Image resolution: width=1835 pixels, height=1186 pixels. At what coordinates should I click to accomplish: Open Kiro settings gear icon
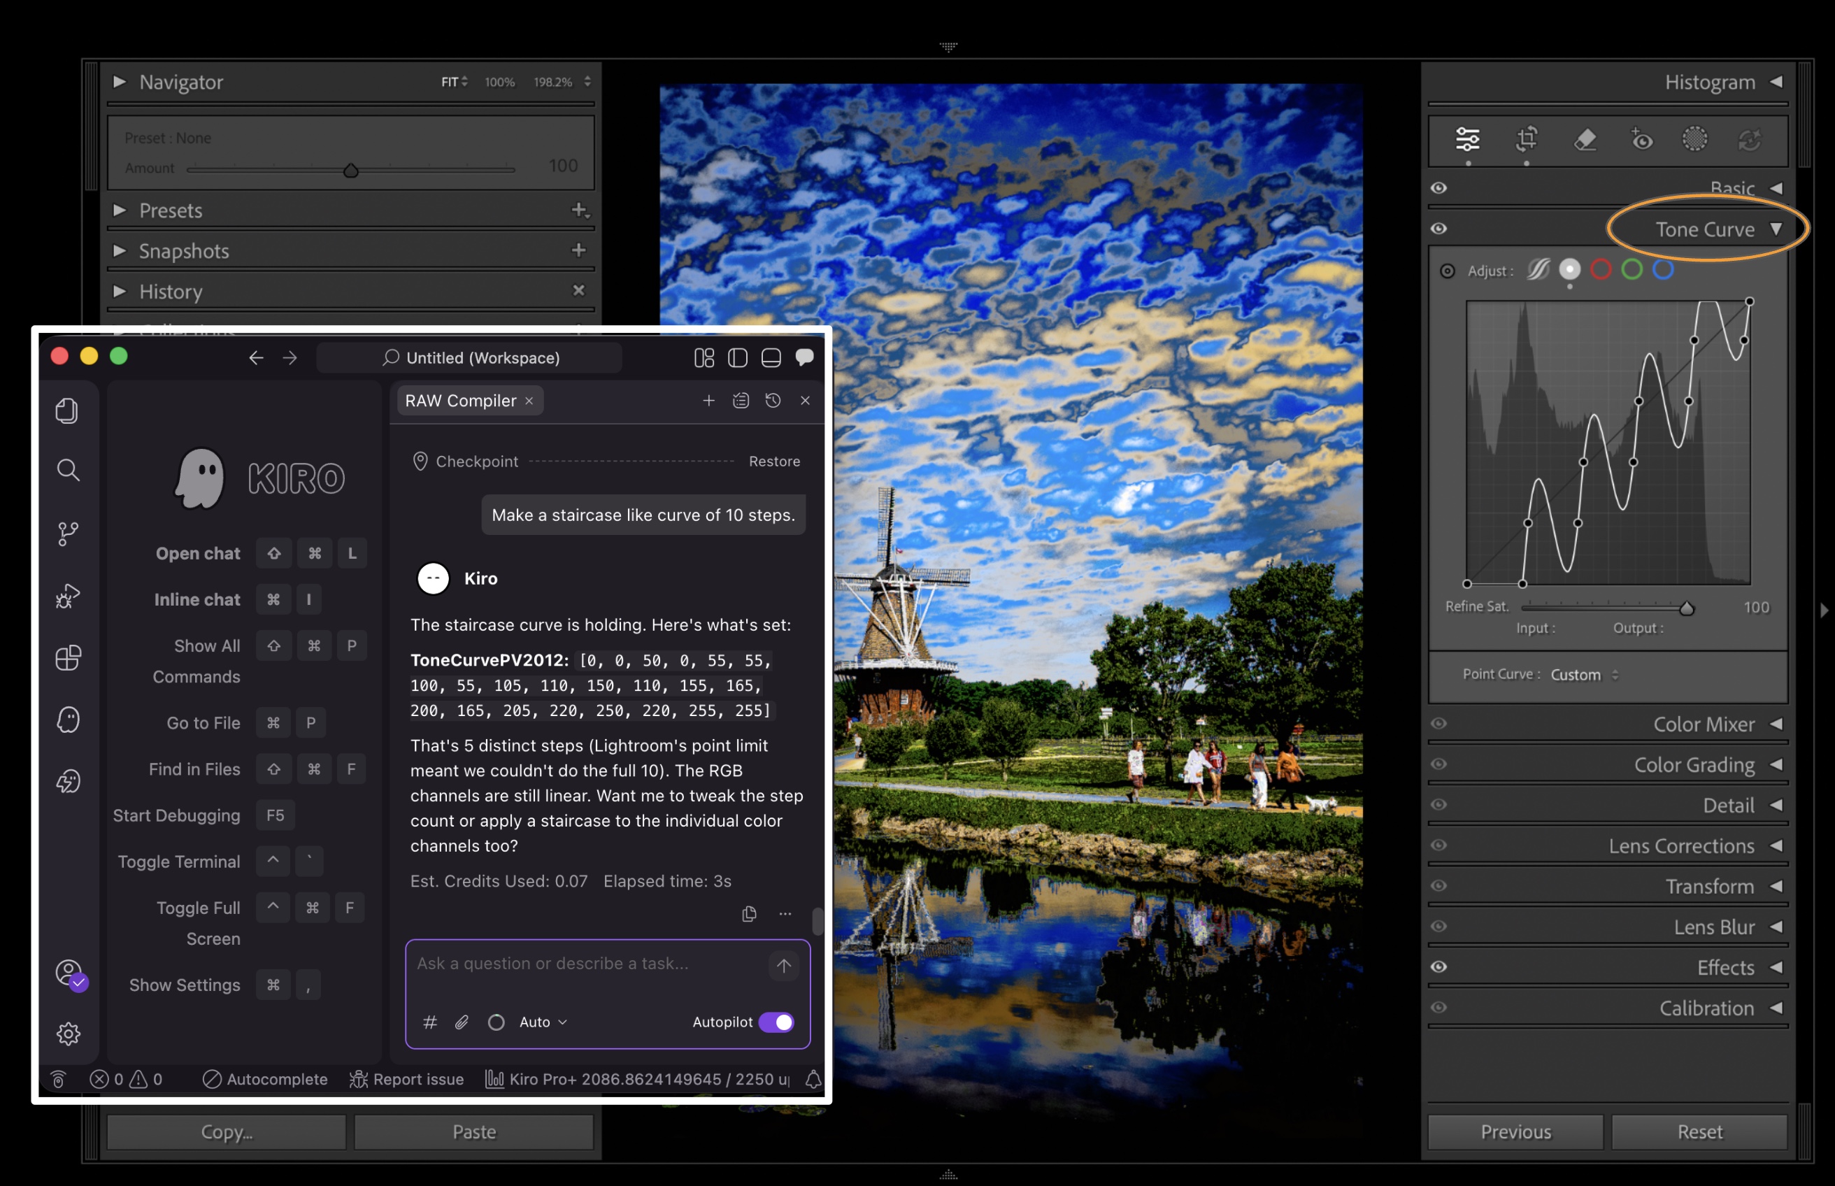coord(68,1034)
